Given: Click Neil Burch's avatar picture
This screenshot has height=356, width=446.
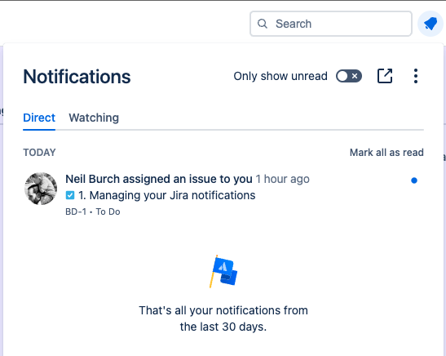Looking at the screenshot, I should [x=41, y=189].
